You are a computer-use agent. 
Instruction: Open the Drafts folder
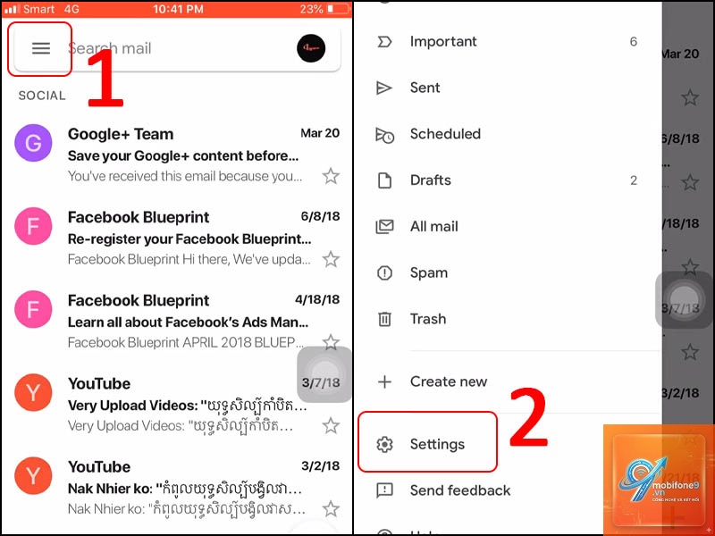tap(508, 180)
